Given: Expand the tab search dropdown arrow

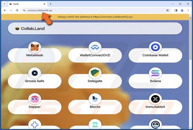Looking at the screenshot, I should (4, 4).
